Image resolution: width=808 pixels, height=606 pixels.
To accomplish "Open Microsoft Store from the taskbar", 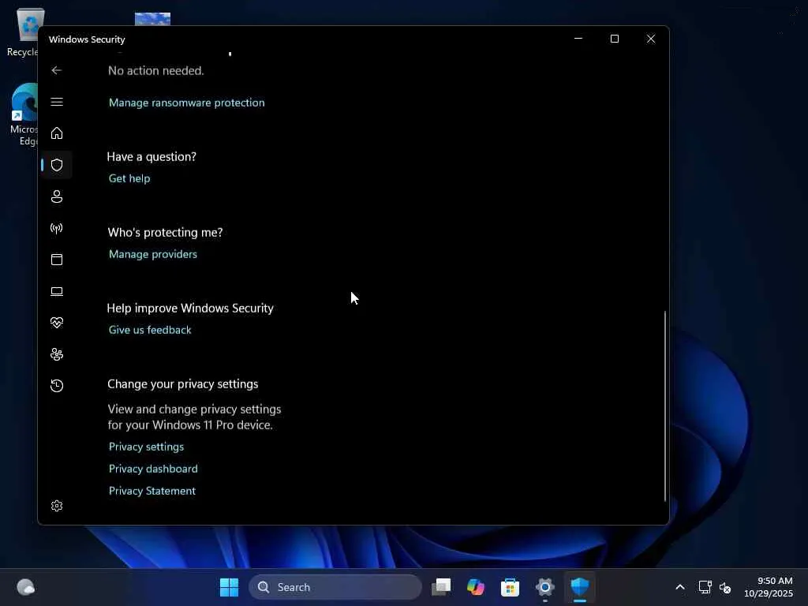I will 511,587.
